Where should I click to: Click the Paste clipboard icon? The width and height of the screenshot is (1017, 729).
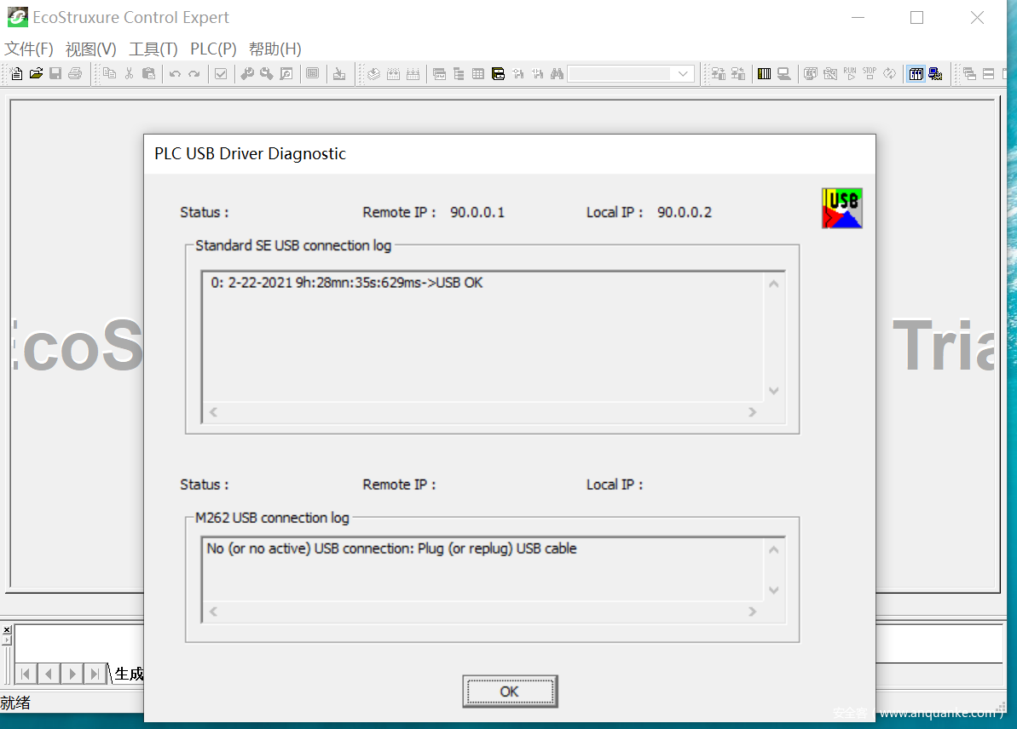[x=148, y=74]
